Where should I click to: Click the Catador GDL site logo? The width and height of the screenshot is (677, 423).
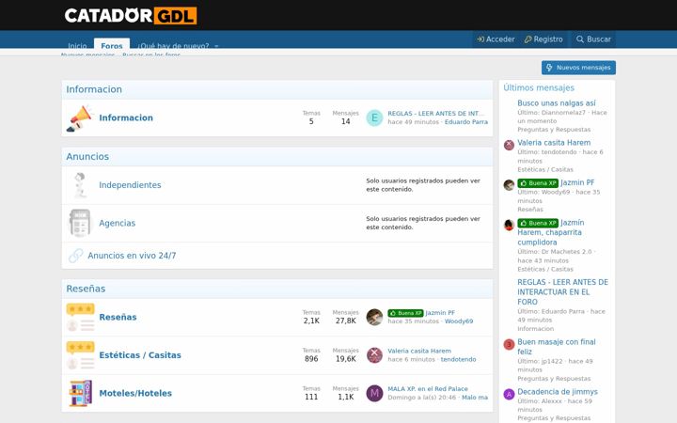(x=131, y=16)
